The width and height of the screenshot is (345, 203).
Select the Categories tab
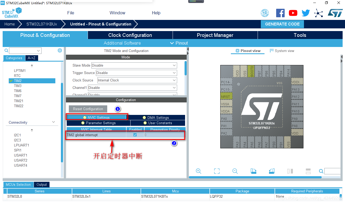(x=14, y=58)
